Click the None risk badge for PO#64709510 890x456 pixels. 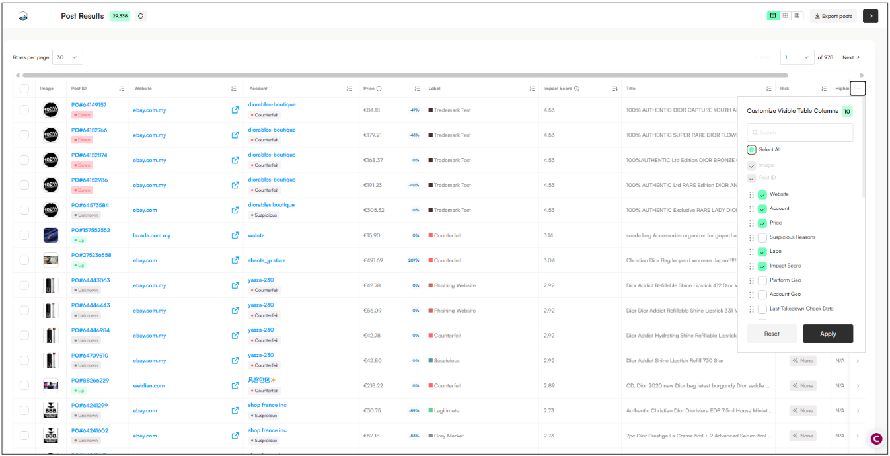(803, 361)
